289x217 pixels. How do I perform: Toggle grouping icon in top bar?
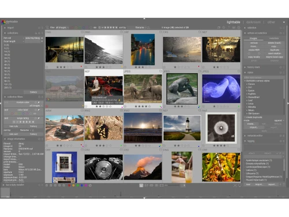[218, 28]
